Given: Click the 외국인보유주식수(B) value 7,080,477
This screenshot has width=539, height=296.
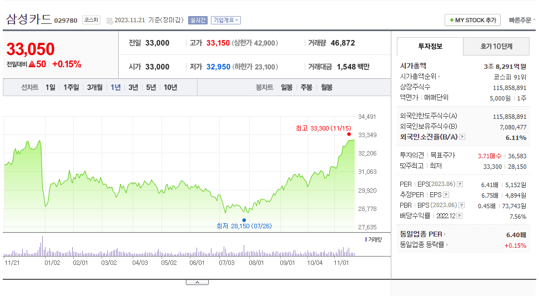Looking at the screenshot, I should (x=513, y=127).
